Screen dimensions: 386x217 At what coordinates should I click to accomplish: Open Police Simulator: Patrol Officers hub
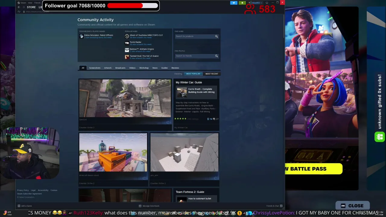click(98, 35)
